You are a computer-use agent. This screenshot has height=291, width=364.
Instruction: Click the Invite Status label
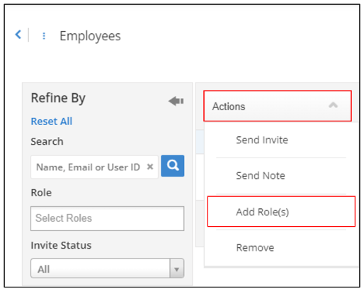coord(61,245)
